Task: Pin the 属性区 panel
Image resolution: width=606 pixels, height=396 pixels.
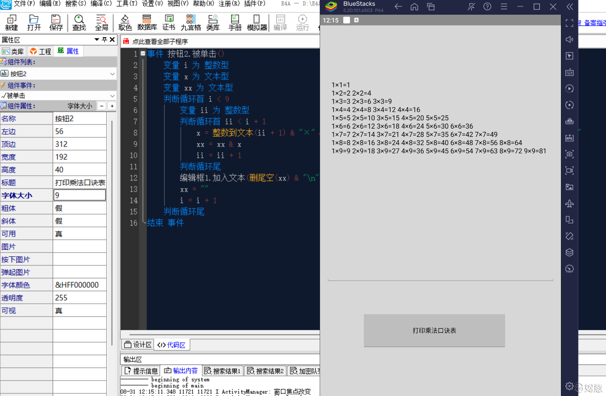Action: (x=104, y=40)
